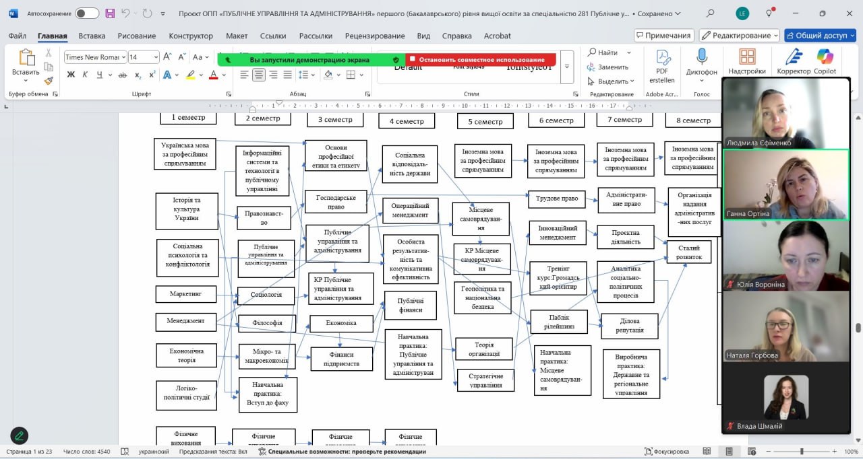Screen dimensions: 863x459
Task: Click the Фокусировка focus mode button
Action: coord(667,452)
